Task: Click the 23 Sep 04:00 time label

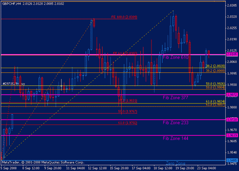Action: pyautogui.click(x=207, y=168)
